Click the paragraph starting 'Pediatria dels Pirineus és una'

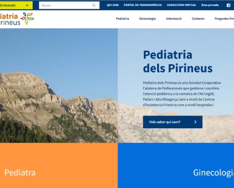pos(182,94)
